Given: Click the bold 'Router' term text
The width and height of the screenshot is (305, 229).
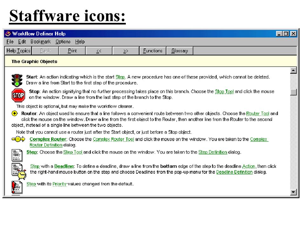Looking at the screenshot, I should [29, 113].
